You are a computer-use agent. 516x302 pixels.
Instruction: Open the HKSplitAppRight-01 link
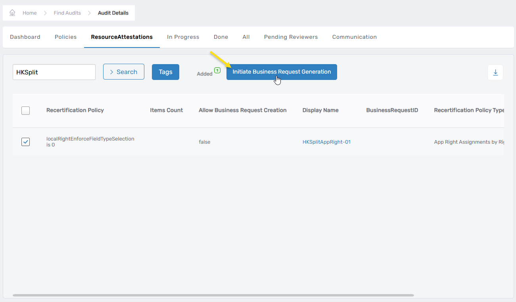(x=326, y=142)
